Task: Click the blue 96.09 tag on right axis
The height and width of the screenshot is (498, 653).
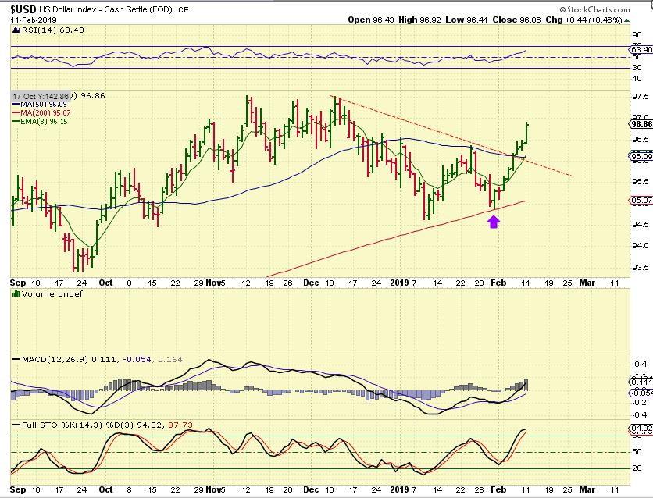Action: pyautogui.click(x=641, y=157)
